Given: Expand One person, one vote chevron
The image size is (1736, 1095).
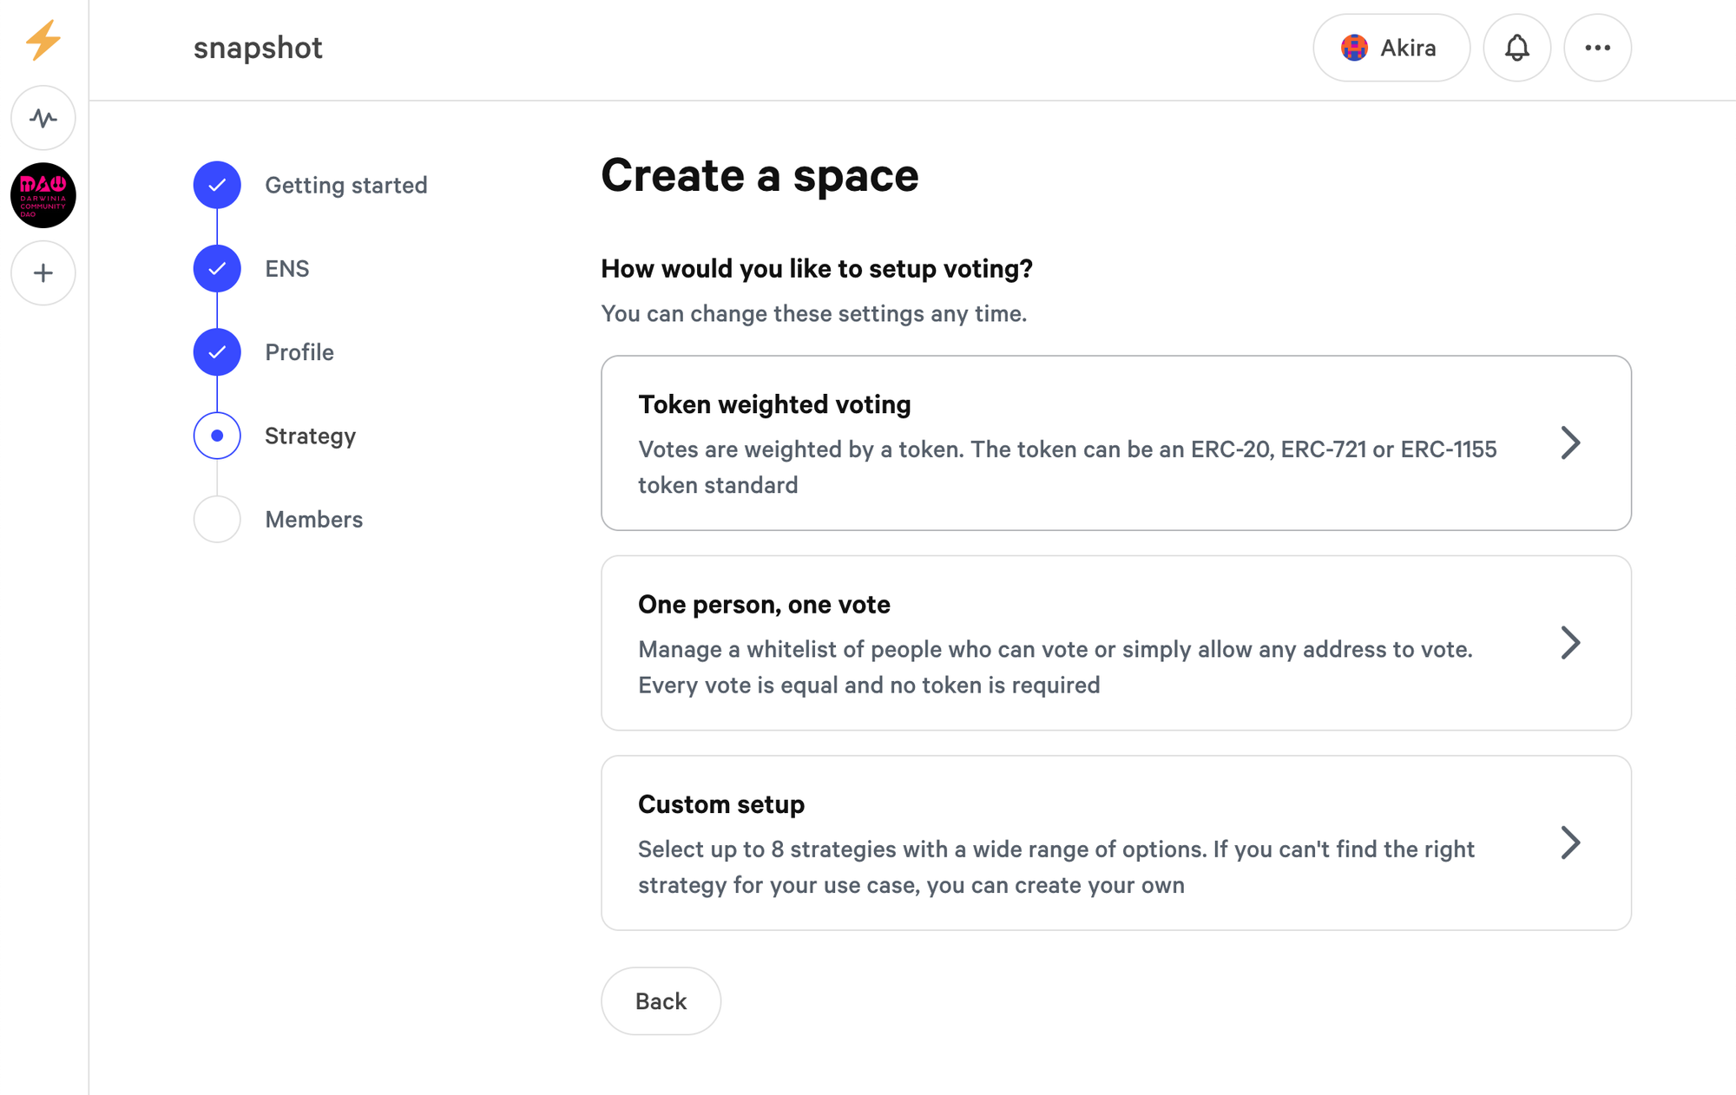Looking at the screenshot, I should point(1569,643).
